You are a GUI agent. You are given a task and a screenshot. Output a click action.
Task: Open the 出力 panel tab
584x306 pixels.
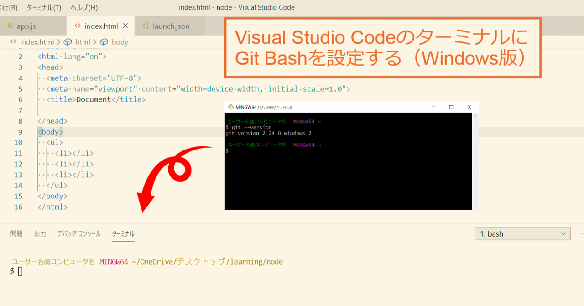(40, 233)
